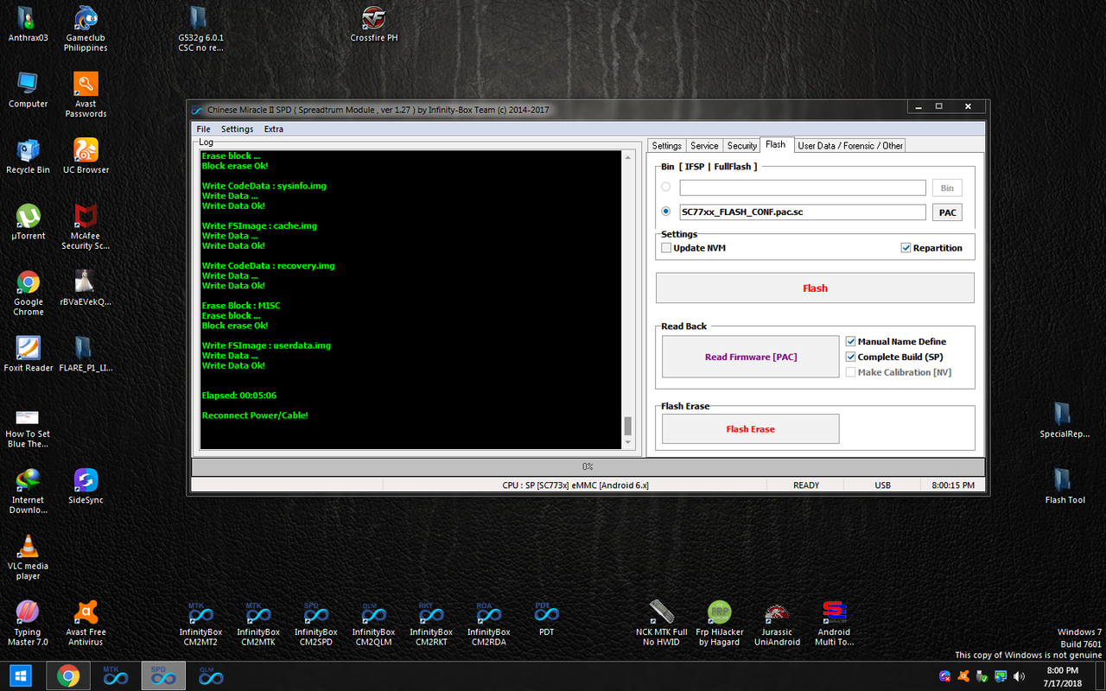Open NCK MTK Full No HWID shortcut
This screenshot has width=1106, height=691.
[x=661, y=623]
